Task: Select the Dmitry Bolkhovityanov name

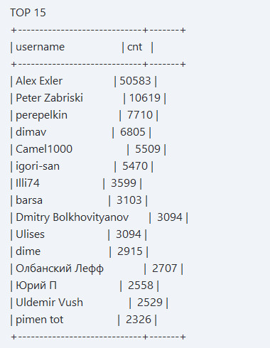Action: click(x=72, y=217)
